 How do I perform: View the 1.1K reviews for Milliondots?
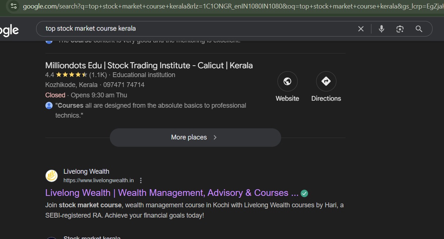tap(98, 75)
